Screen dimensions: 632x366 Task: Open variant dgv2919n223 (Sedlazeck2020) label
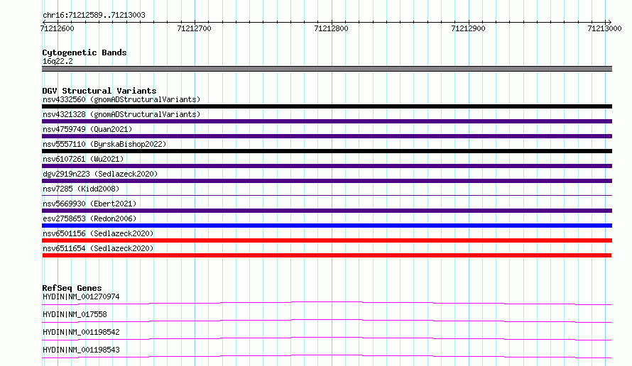click(100, 174)
